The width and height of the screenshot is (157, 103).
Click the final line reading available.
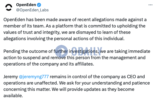(13, 96)
